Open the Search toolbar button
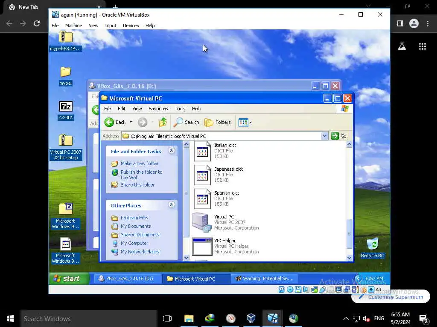 coord(186,122)
